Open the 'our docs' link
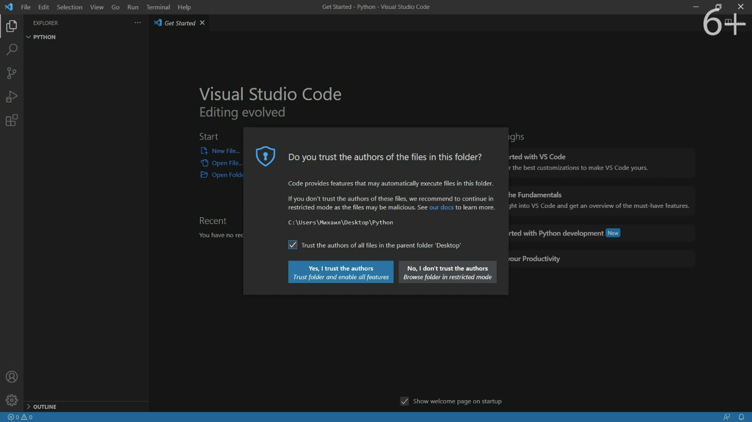Image resolution: width=752 pixels, height=422 pixels. pyautogui.click(x=441, y=207)
